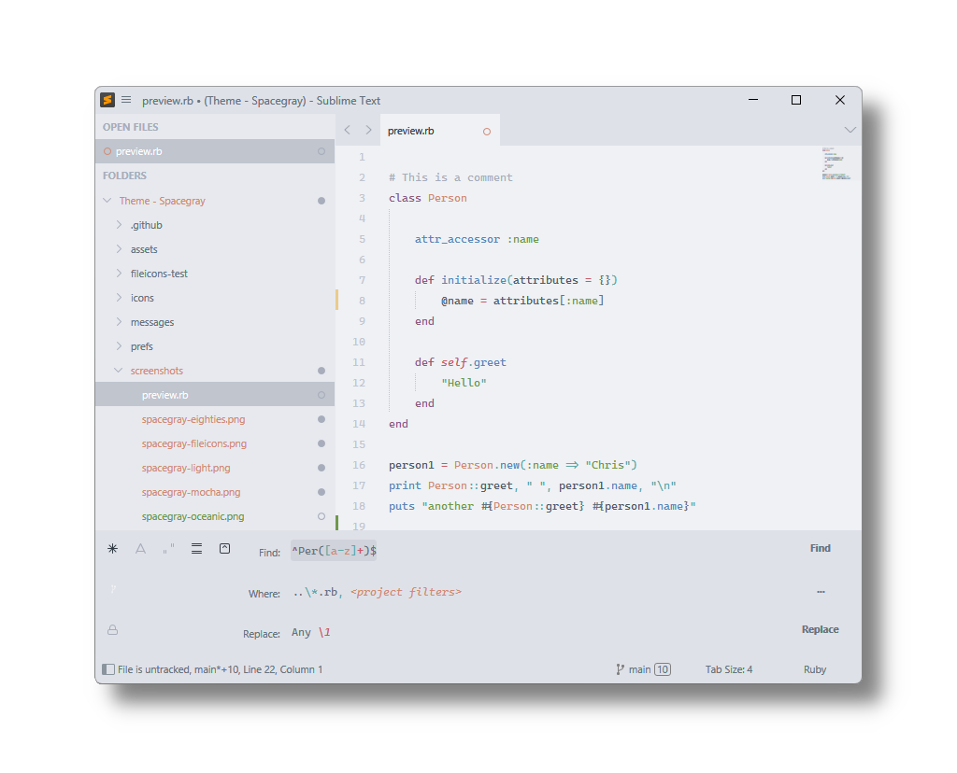Click FOLDERS sidebar heading
Image resolution: width=957 pixels, height=773 pixels.
pos(124,176)
